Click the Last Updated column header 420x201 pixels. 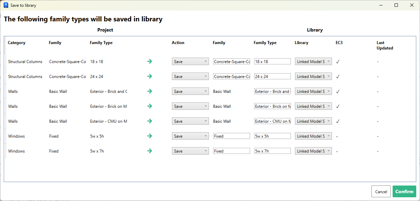click(x=385, y=45)
